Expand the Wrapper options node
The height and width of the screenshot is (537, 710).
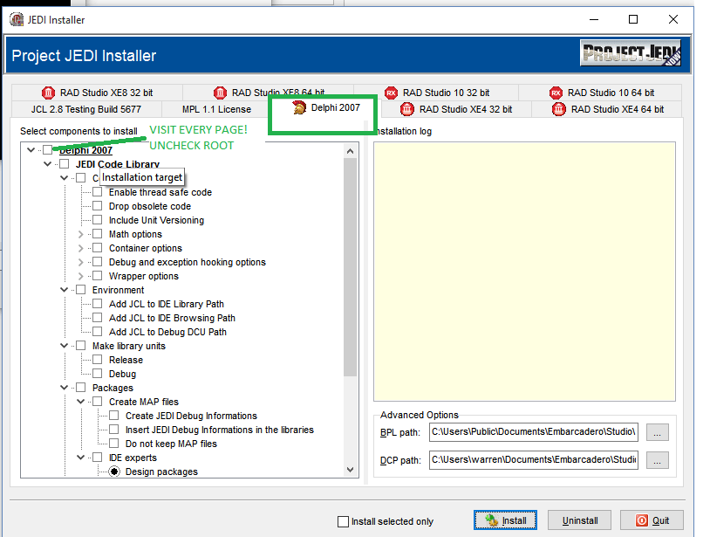80,276
